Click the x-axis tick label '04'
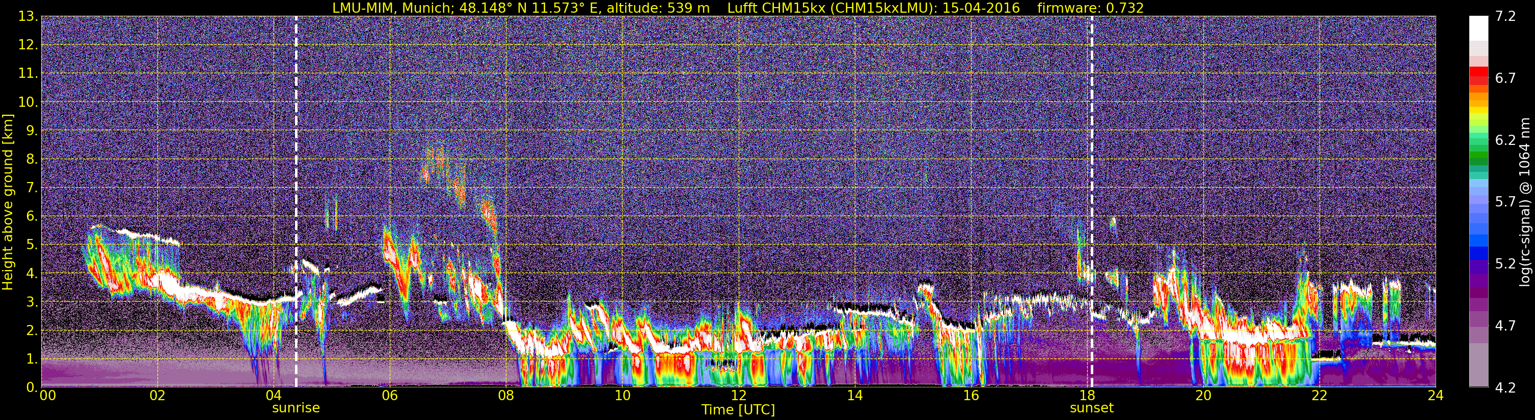The image size is (1535, 420). [274, 396]
